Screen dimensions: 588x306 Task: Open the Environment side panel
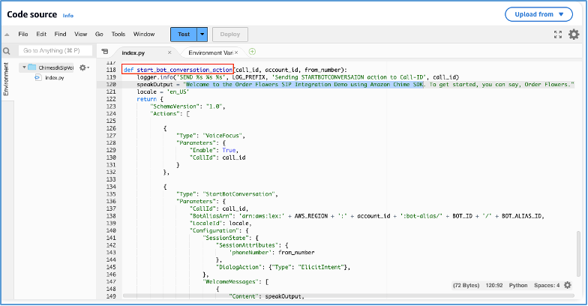click(6, 79)
